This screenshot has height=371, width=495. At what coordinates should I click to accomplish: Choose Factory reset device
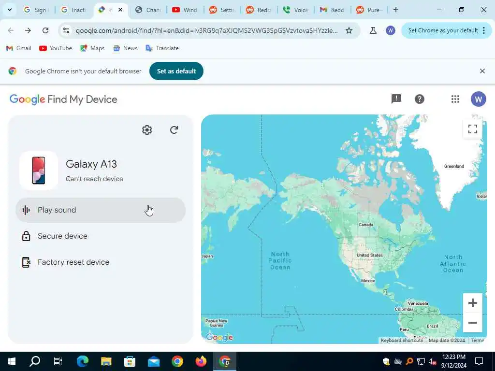coord(101,262)
